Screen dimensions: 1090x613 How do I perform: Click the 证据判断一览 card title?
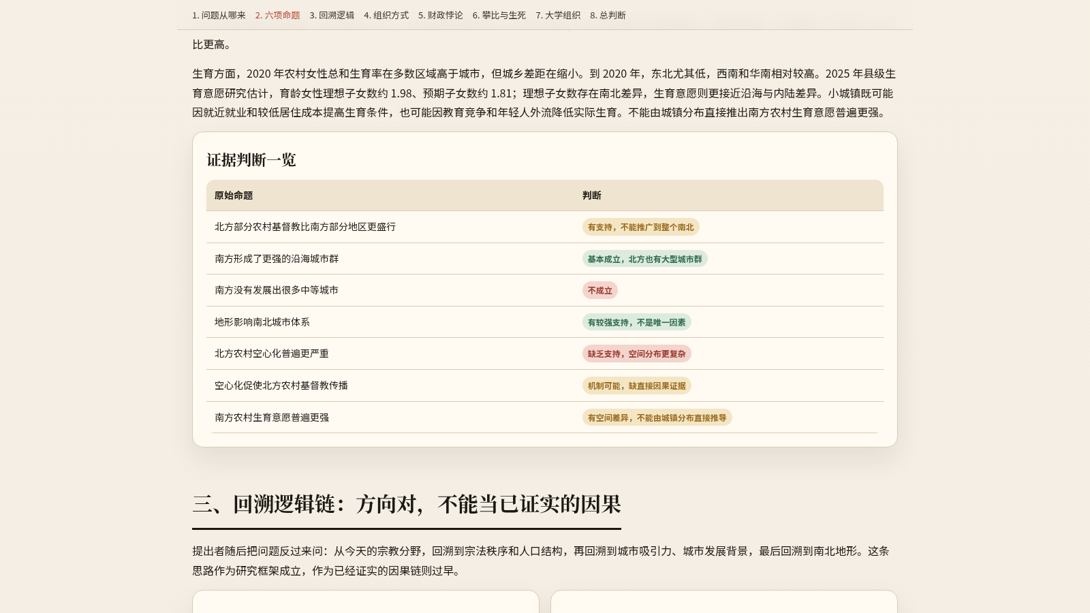coord(251,160)
